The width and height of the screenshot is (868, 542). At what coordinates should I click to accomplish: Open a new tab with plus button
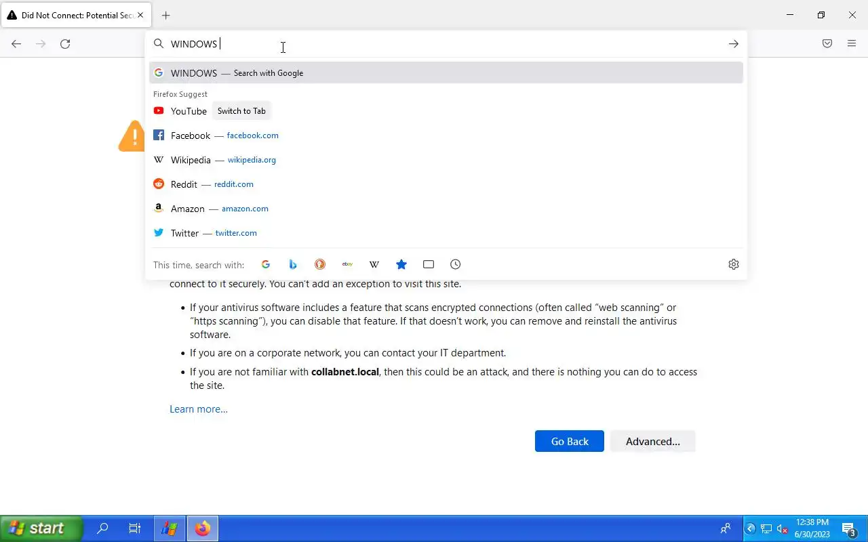pyautogui.click(x=166, y=15)
